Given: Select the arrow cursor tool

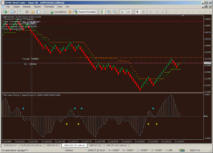Looking at the screenshot, I should click(x=137, y=12).
